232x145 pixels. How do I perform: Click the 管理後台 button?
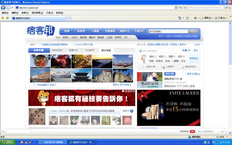(x=194, y=58)
